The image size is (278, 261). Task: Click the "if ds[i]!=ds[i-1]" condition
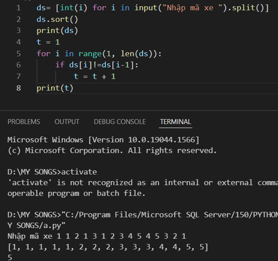coord(97,65)
